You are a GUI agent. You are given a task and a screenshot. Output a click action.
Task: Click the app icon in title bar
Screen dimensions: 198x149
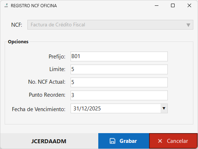pos(6,5)
